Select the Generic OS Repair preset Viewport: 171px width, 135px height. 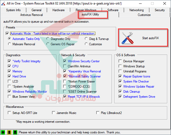tap(48, 44)
